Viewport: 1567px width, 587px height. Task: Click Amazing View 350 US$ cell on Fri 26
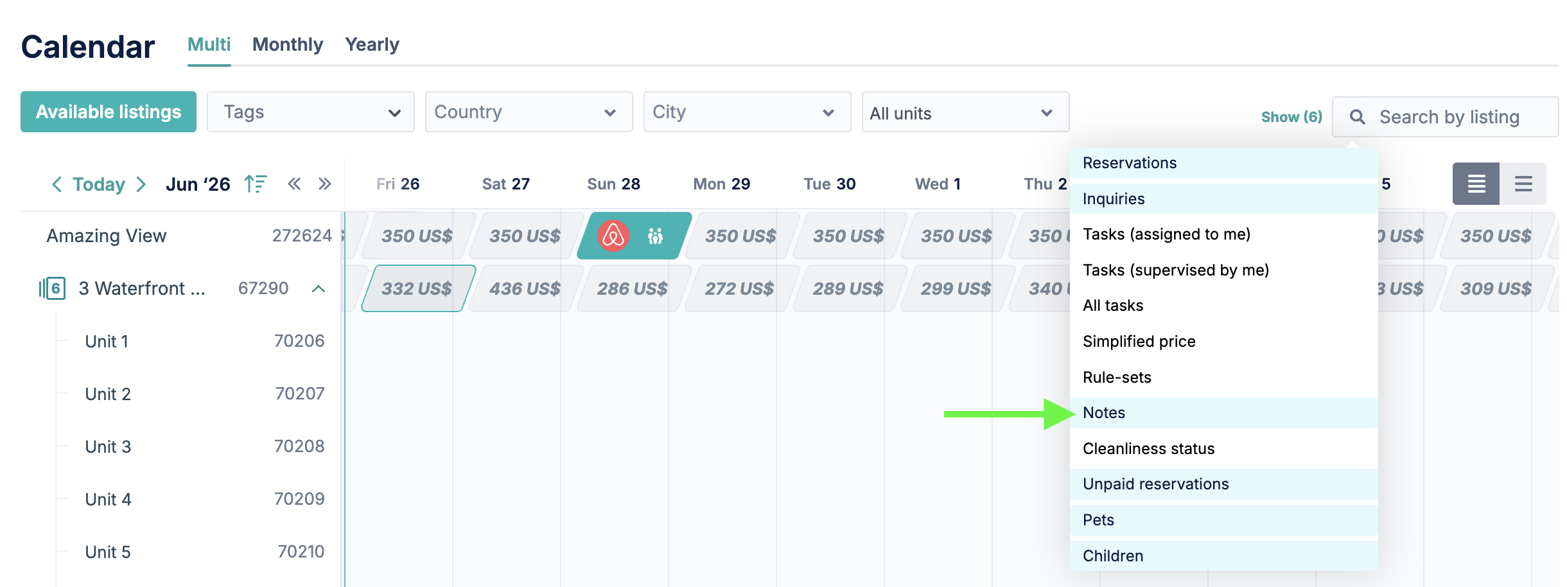point(418,236)
